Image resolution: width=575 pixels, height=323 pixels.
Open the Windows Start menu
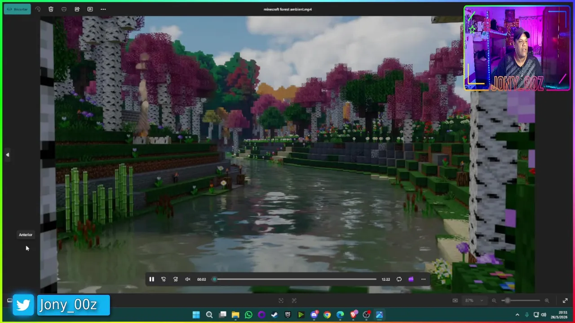(x=196, y=315)
